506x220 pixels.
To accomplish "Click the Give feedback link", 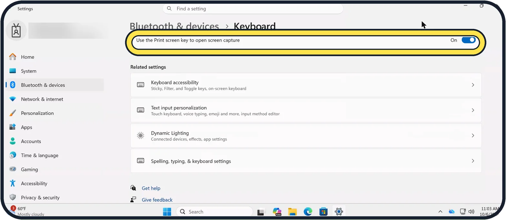I will 157,200.
